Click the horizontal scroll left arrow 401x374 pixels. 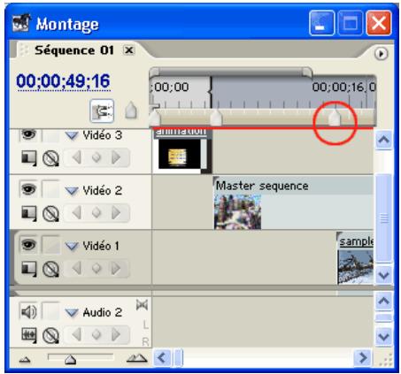(162, 358)
